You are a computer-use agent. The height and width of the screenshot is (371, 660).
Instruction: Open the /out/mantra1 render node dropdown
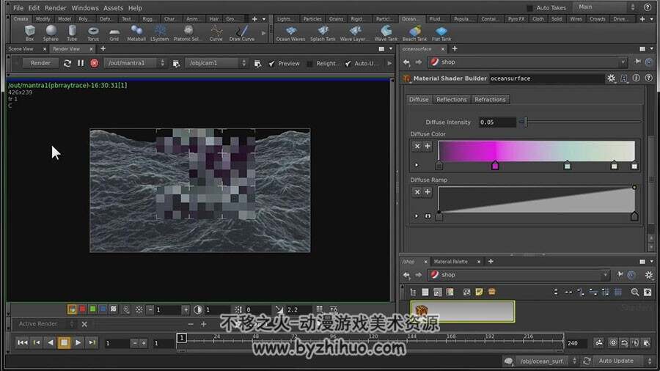pyautogui.click(x=136, y=63)
